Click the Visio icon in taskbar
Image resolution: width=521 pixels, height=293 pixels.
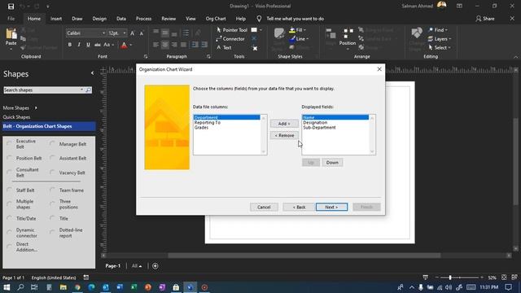190,287
